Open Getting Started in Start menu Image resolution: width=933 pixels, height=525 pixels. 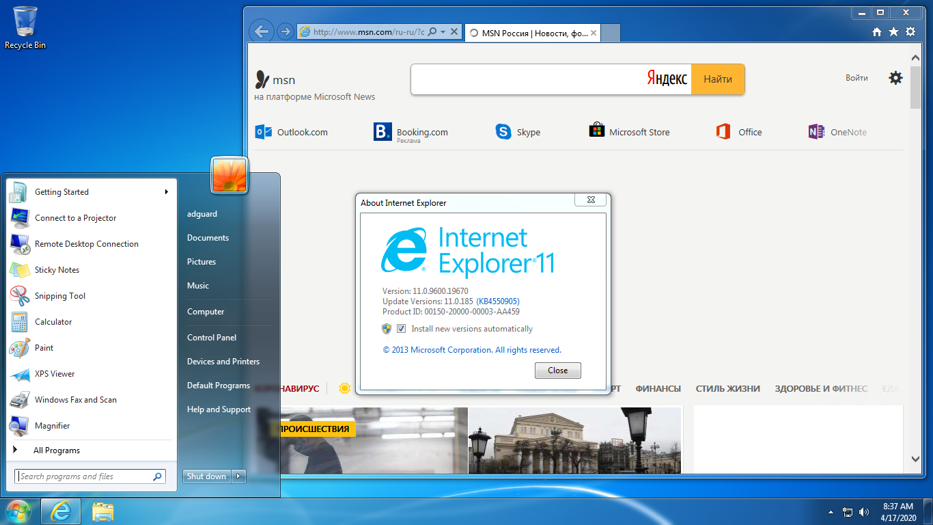(91, 192)
